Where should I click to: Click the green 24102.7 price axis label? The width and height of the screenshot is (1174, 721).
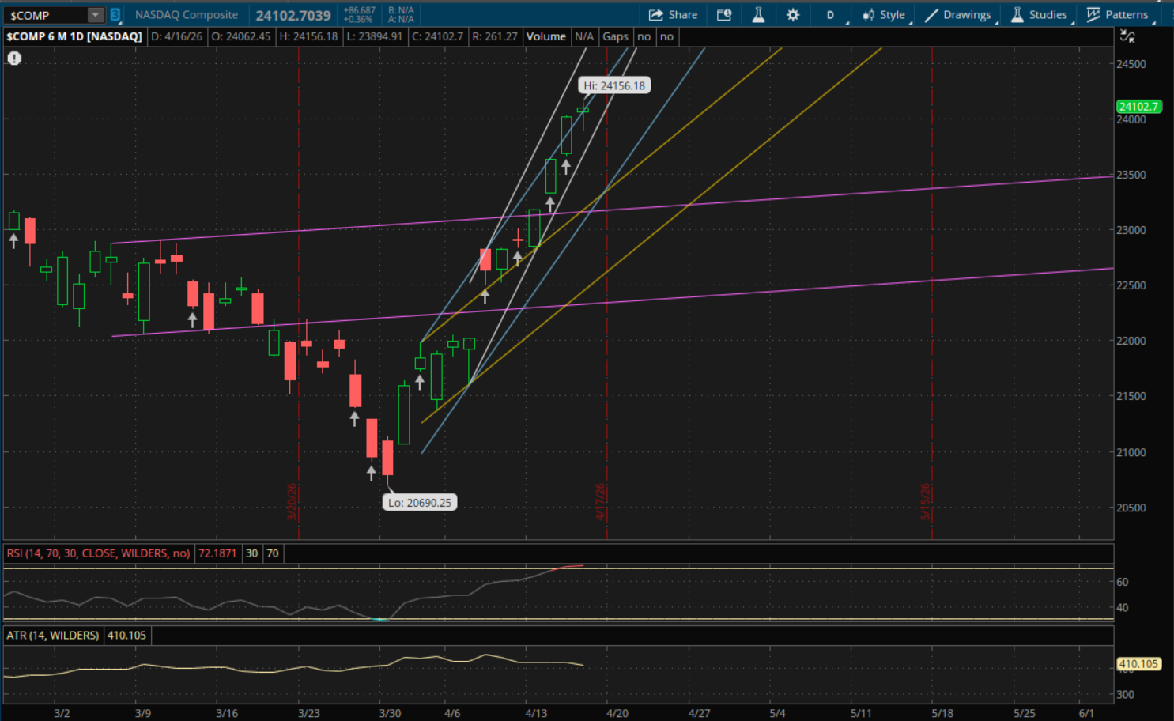[x=1138, y=107]
